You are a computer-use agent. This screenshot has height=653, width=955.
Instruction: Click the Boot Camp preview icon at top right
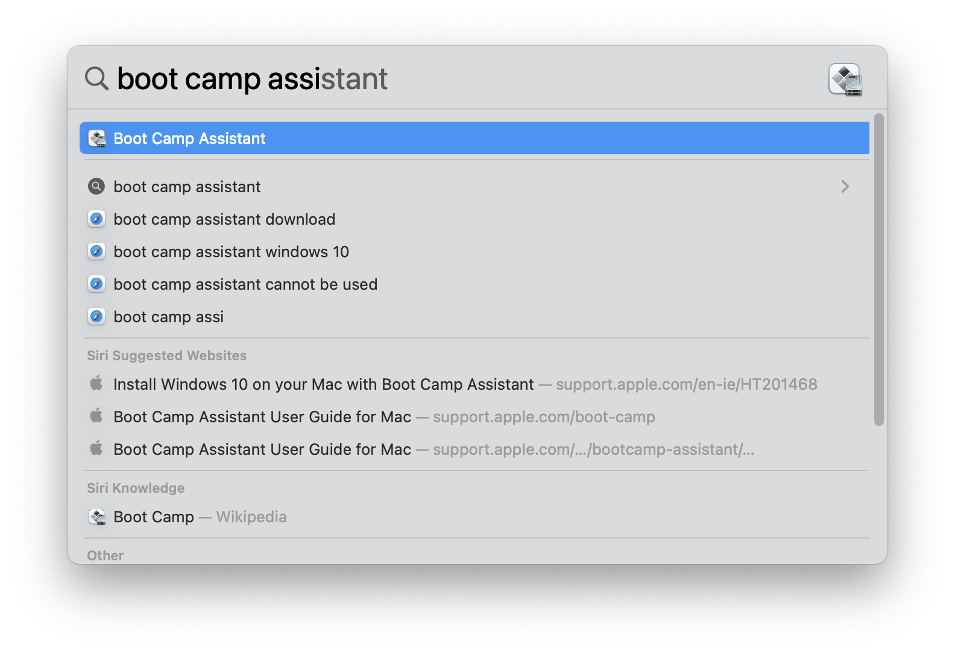pos(846,79)
